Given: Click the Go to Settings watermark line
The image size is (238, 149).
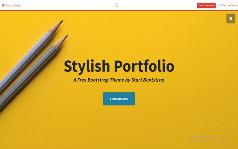Looking at the screenshot, I should click(210, 141).
